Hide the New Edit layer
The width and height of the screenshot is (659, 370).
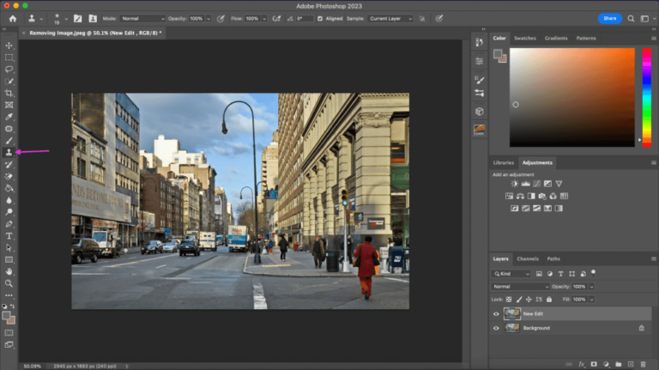[x=496, y=314]
